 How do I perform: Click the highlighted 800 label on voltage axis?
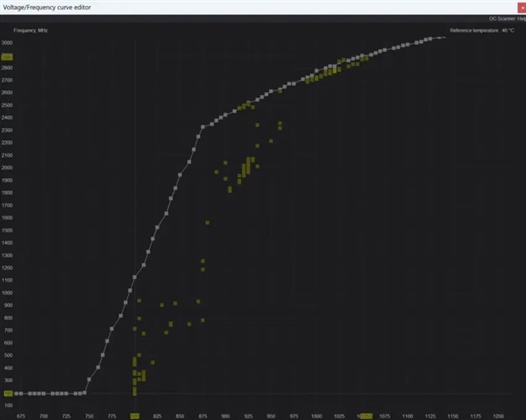point(134,416)
